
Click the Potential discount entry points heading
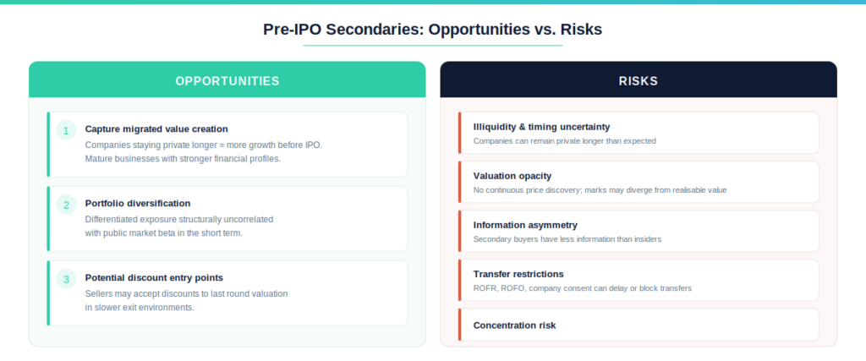click(154, 278)
